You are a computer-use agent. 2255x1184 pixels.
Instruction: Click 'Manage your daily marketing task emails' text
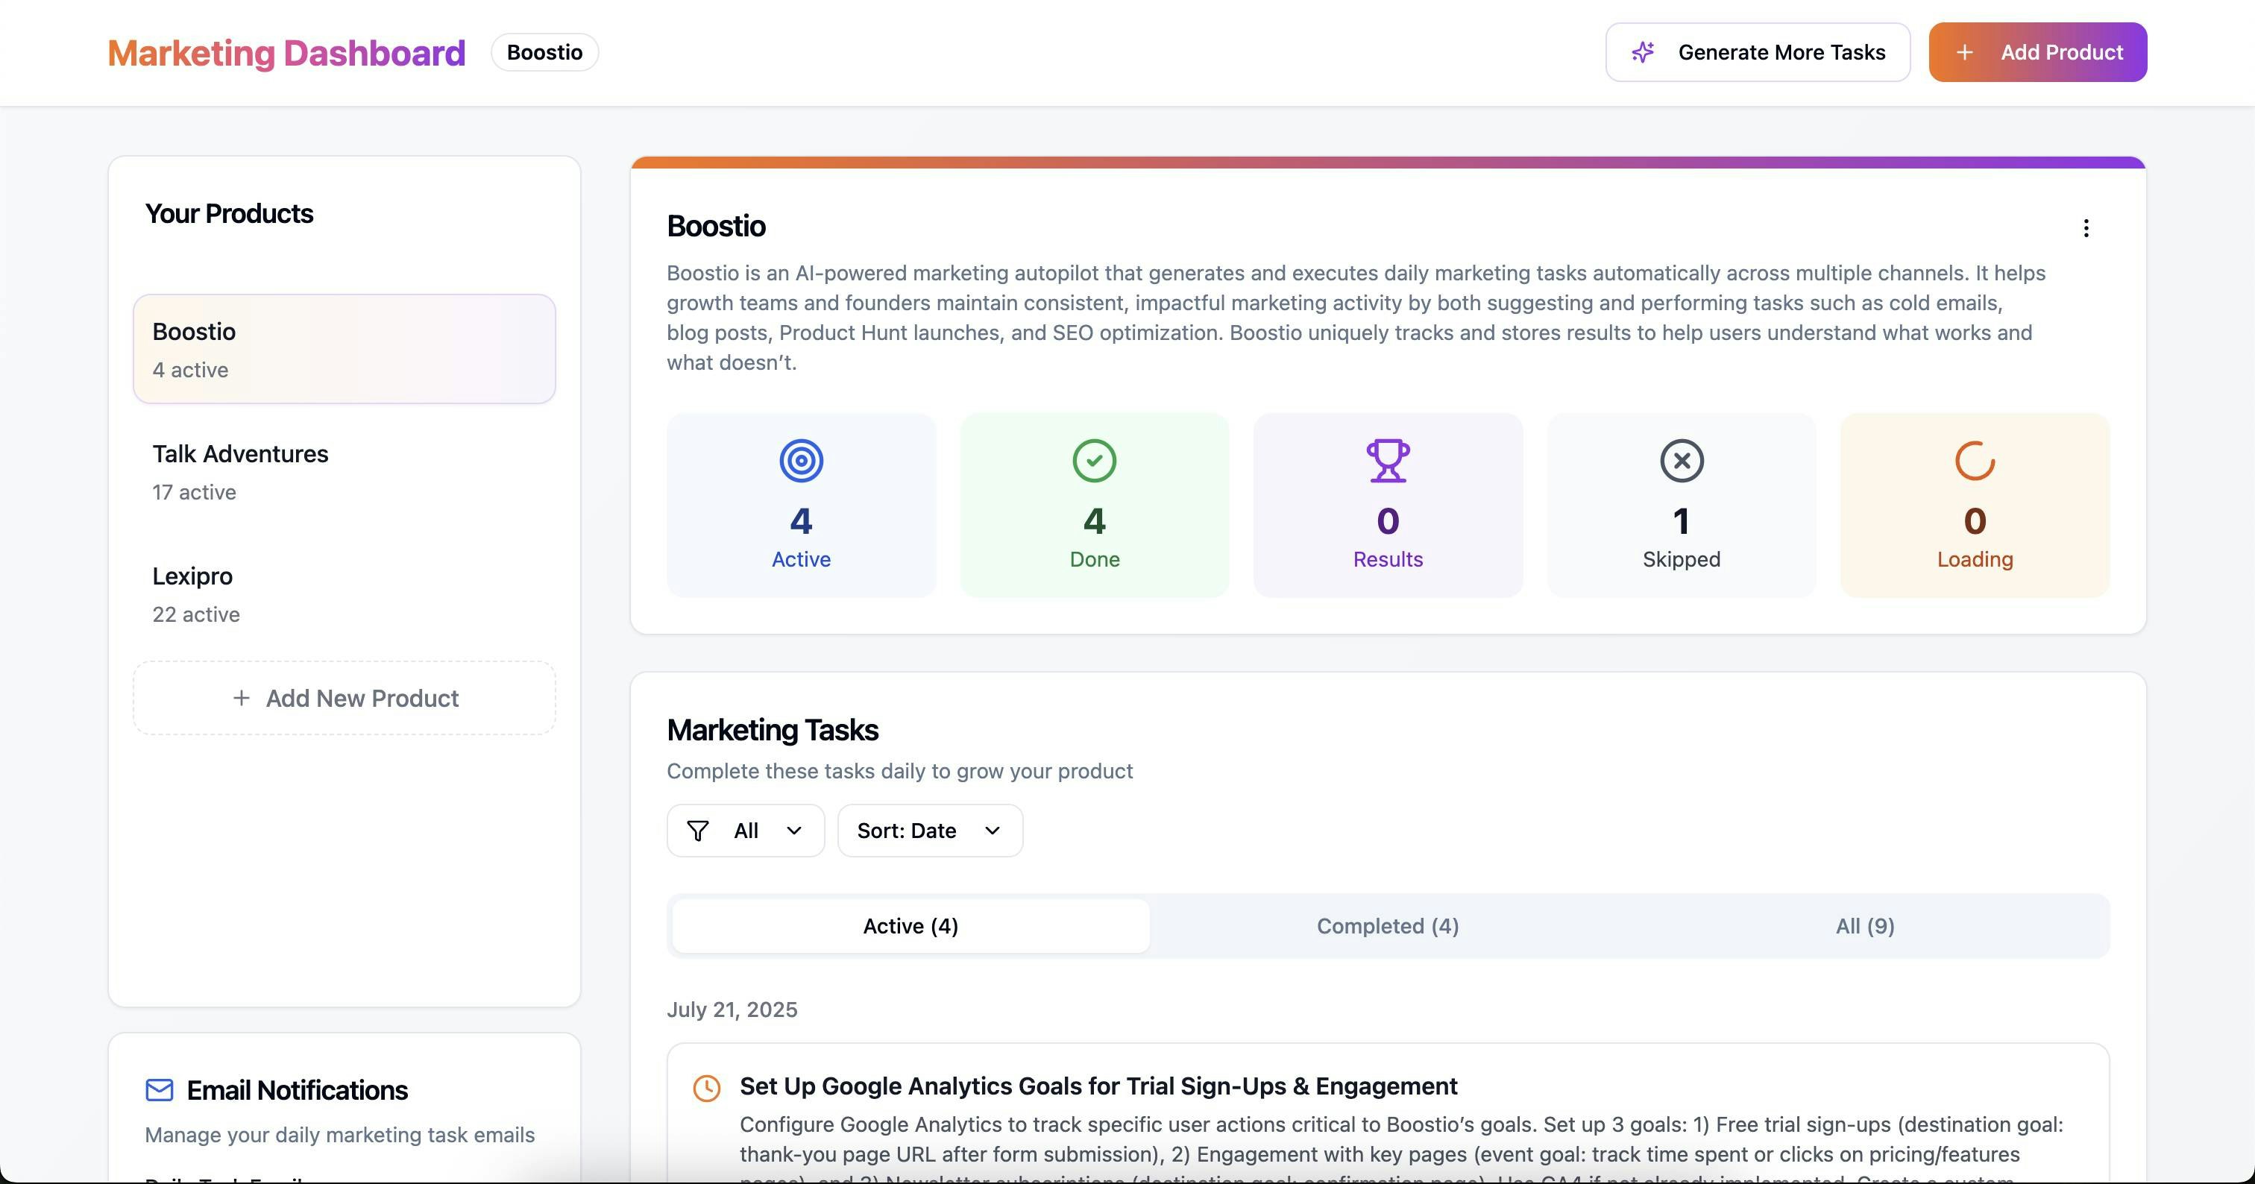pyautogui.click(x=339, y=1135)
